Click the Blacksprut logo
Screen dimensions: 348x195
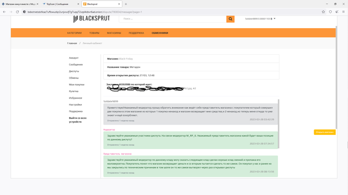pos(92,19)
